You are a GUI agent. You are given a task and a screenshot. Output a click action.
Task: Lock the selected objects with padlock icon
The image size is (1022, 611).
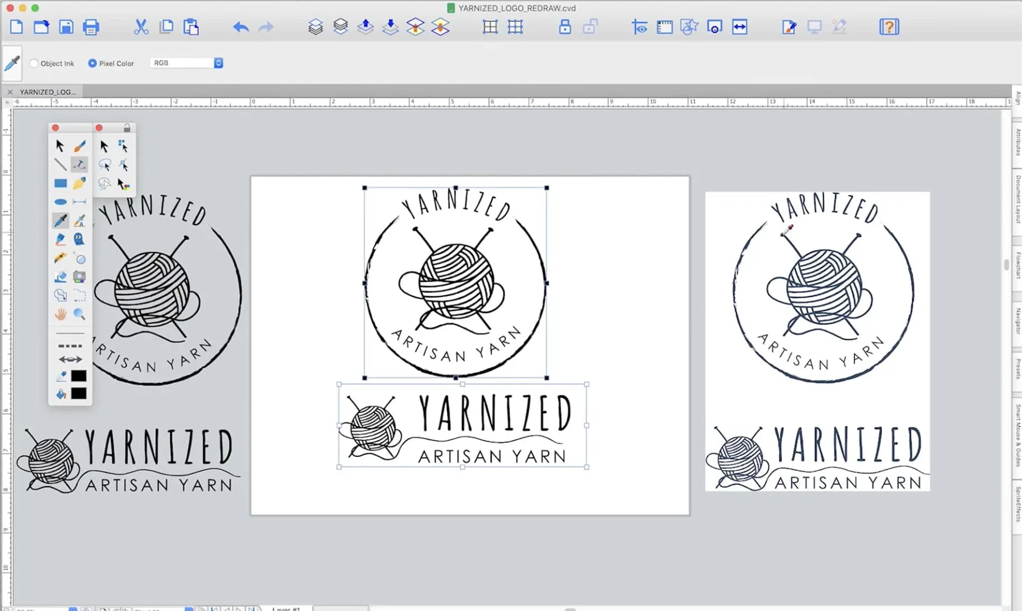(x=565, y=27)
